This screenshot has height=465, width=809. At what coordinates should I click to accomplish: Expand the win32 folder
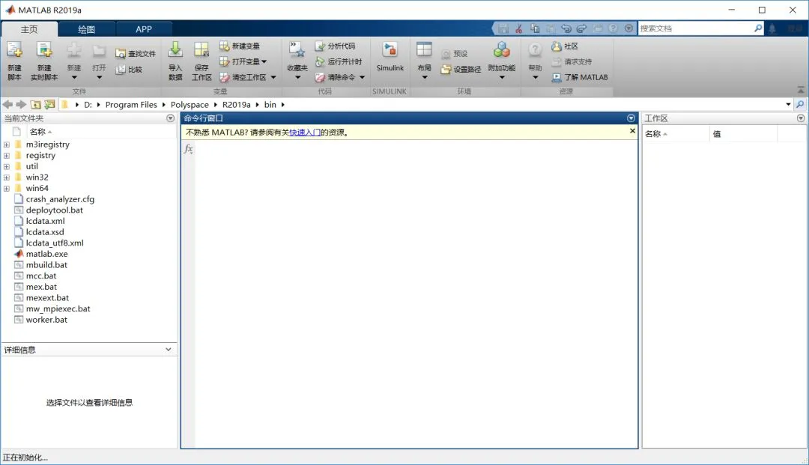7,177
